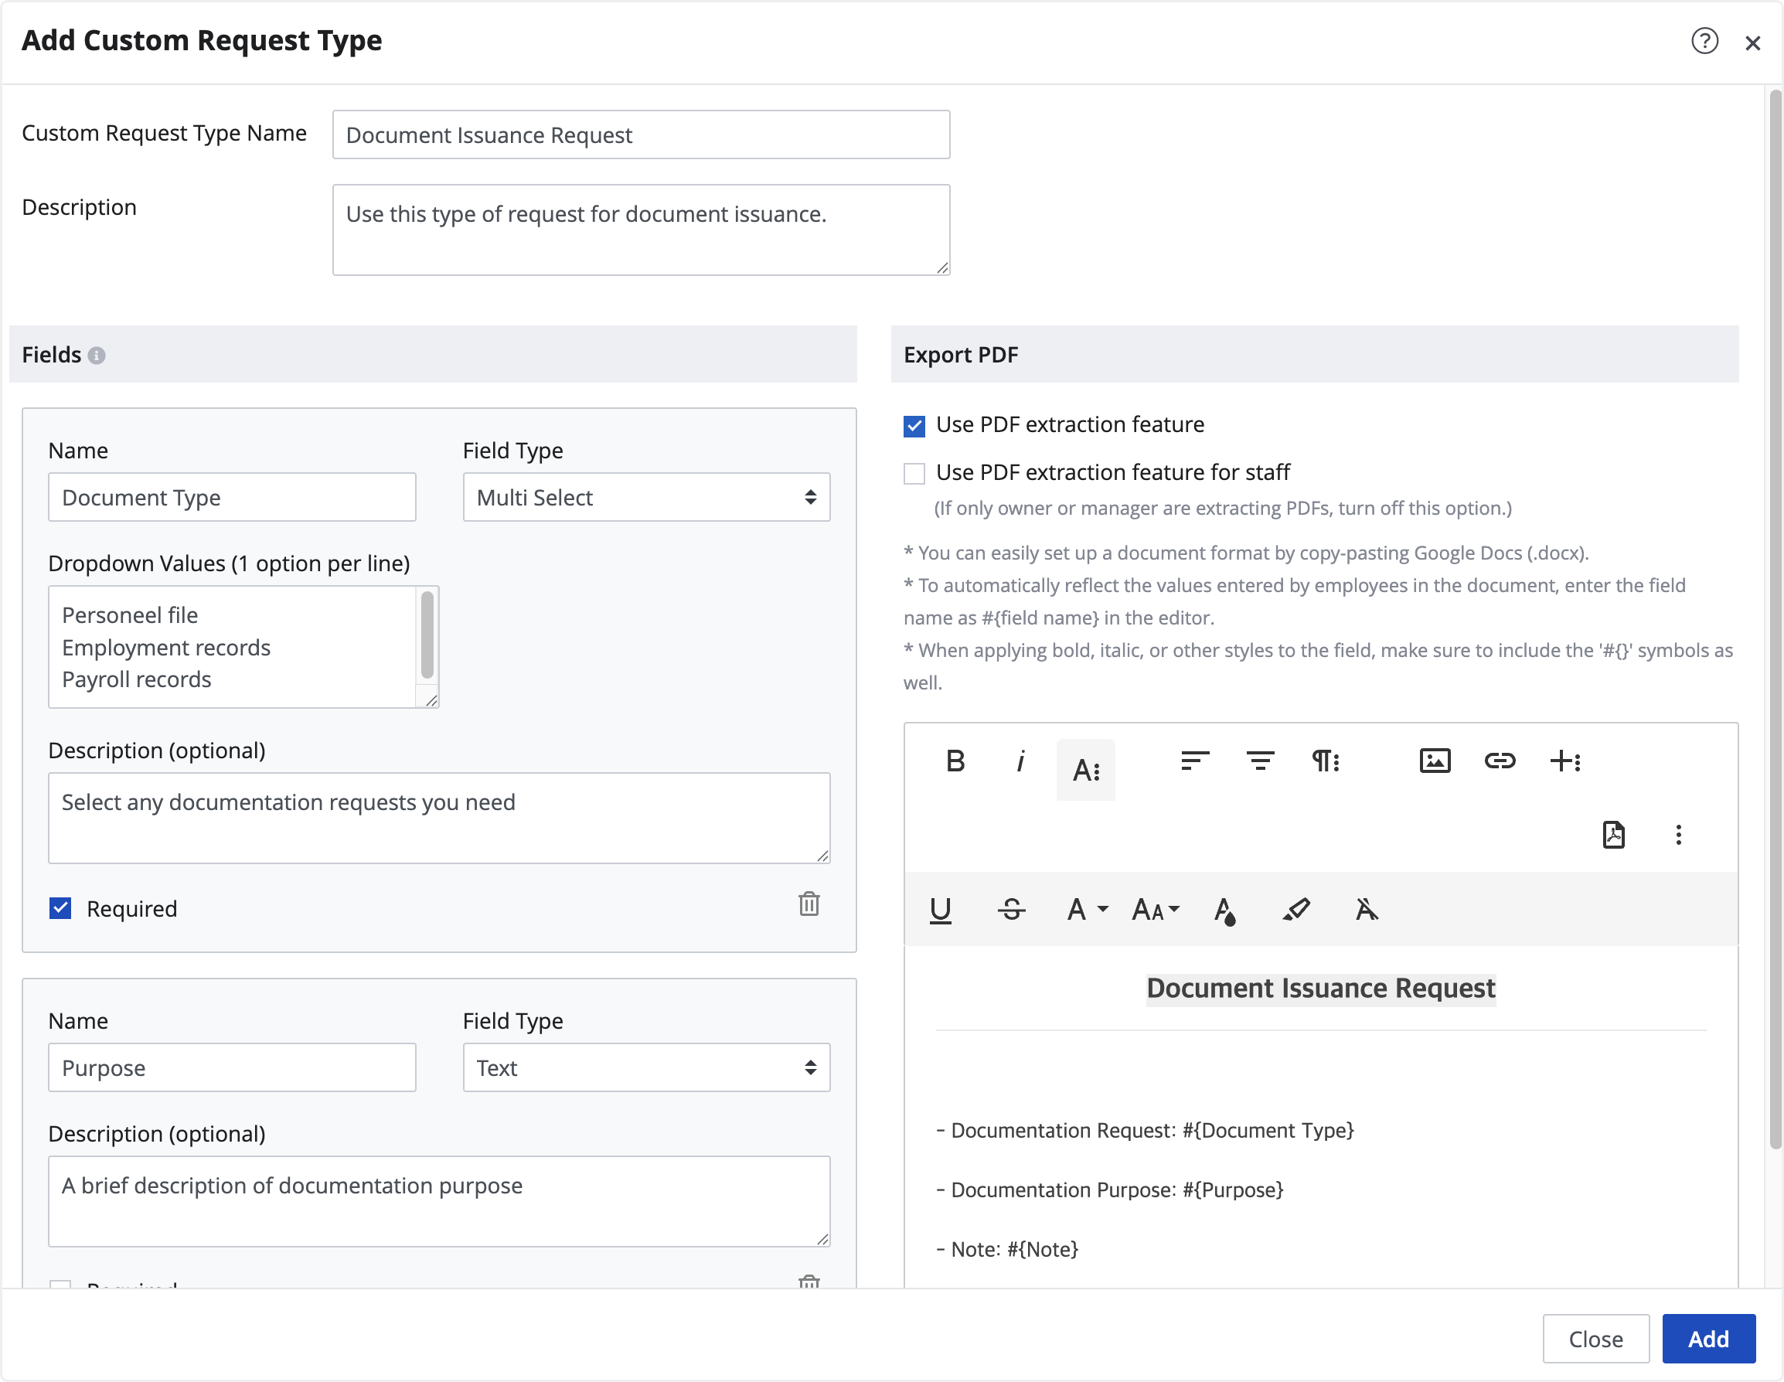Toggle Required checkbox for Document Type

[60, 908]
